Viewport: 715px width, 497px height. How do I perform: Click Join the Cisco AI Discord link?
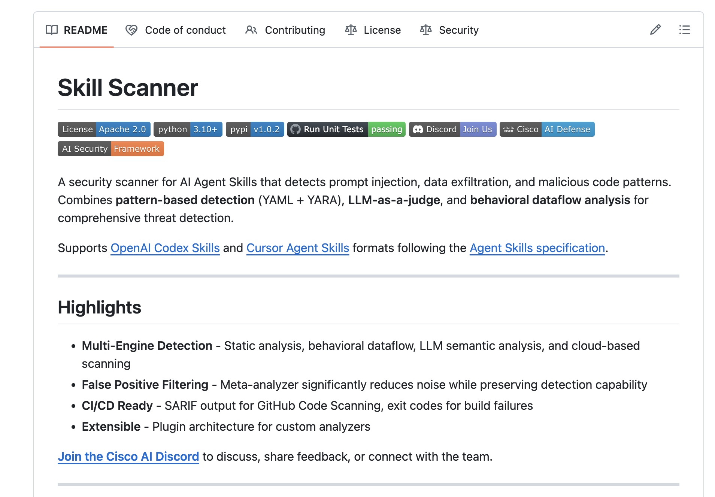coord(128,457)
